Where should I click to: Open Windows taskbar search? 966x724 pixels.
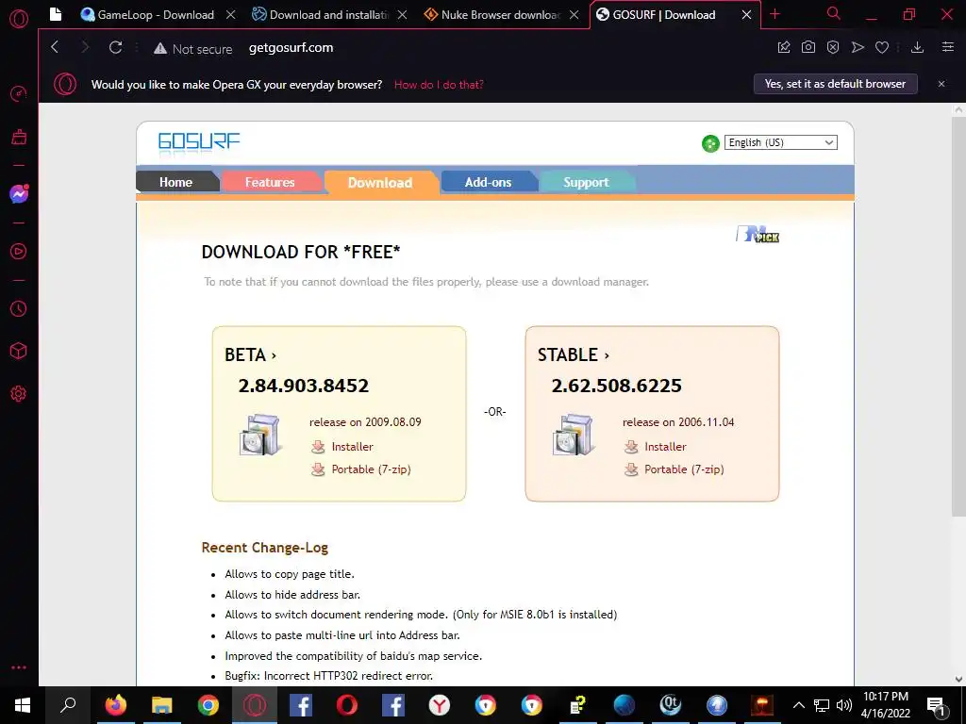click(68, 705)
